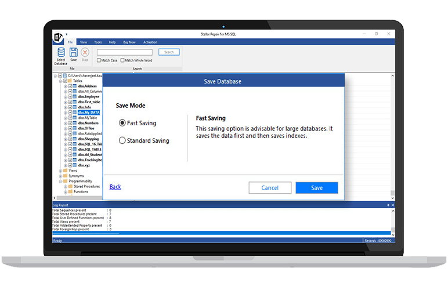The image size is (448, 283).
Task: Expand the Synonyms tree node
Action: pyautogui.click(x=60, y=176)
